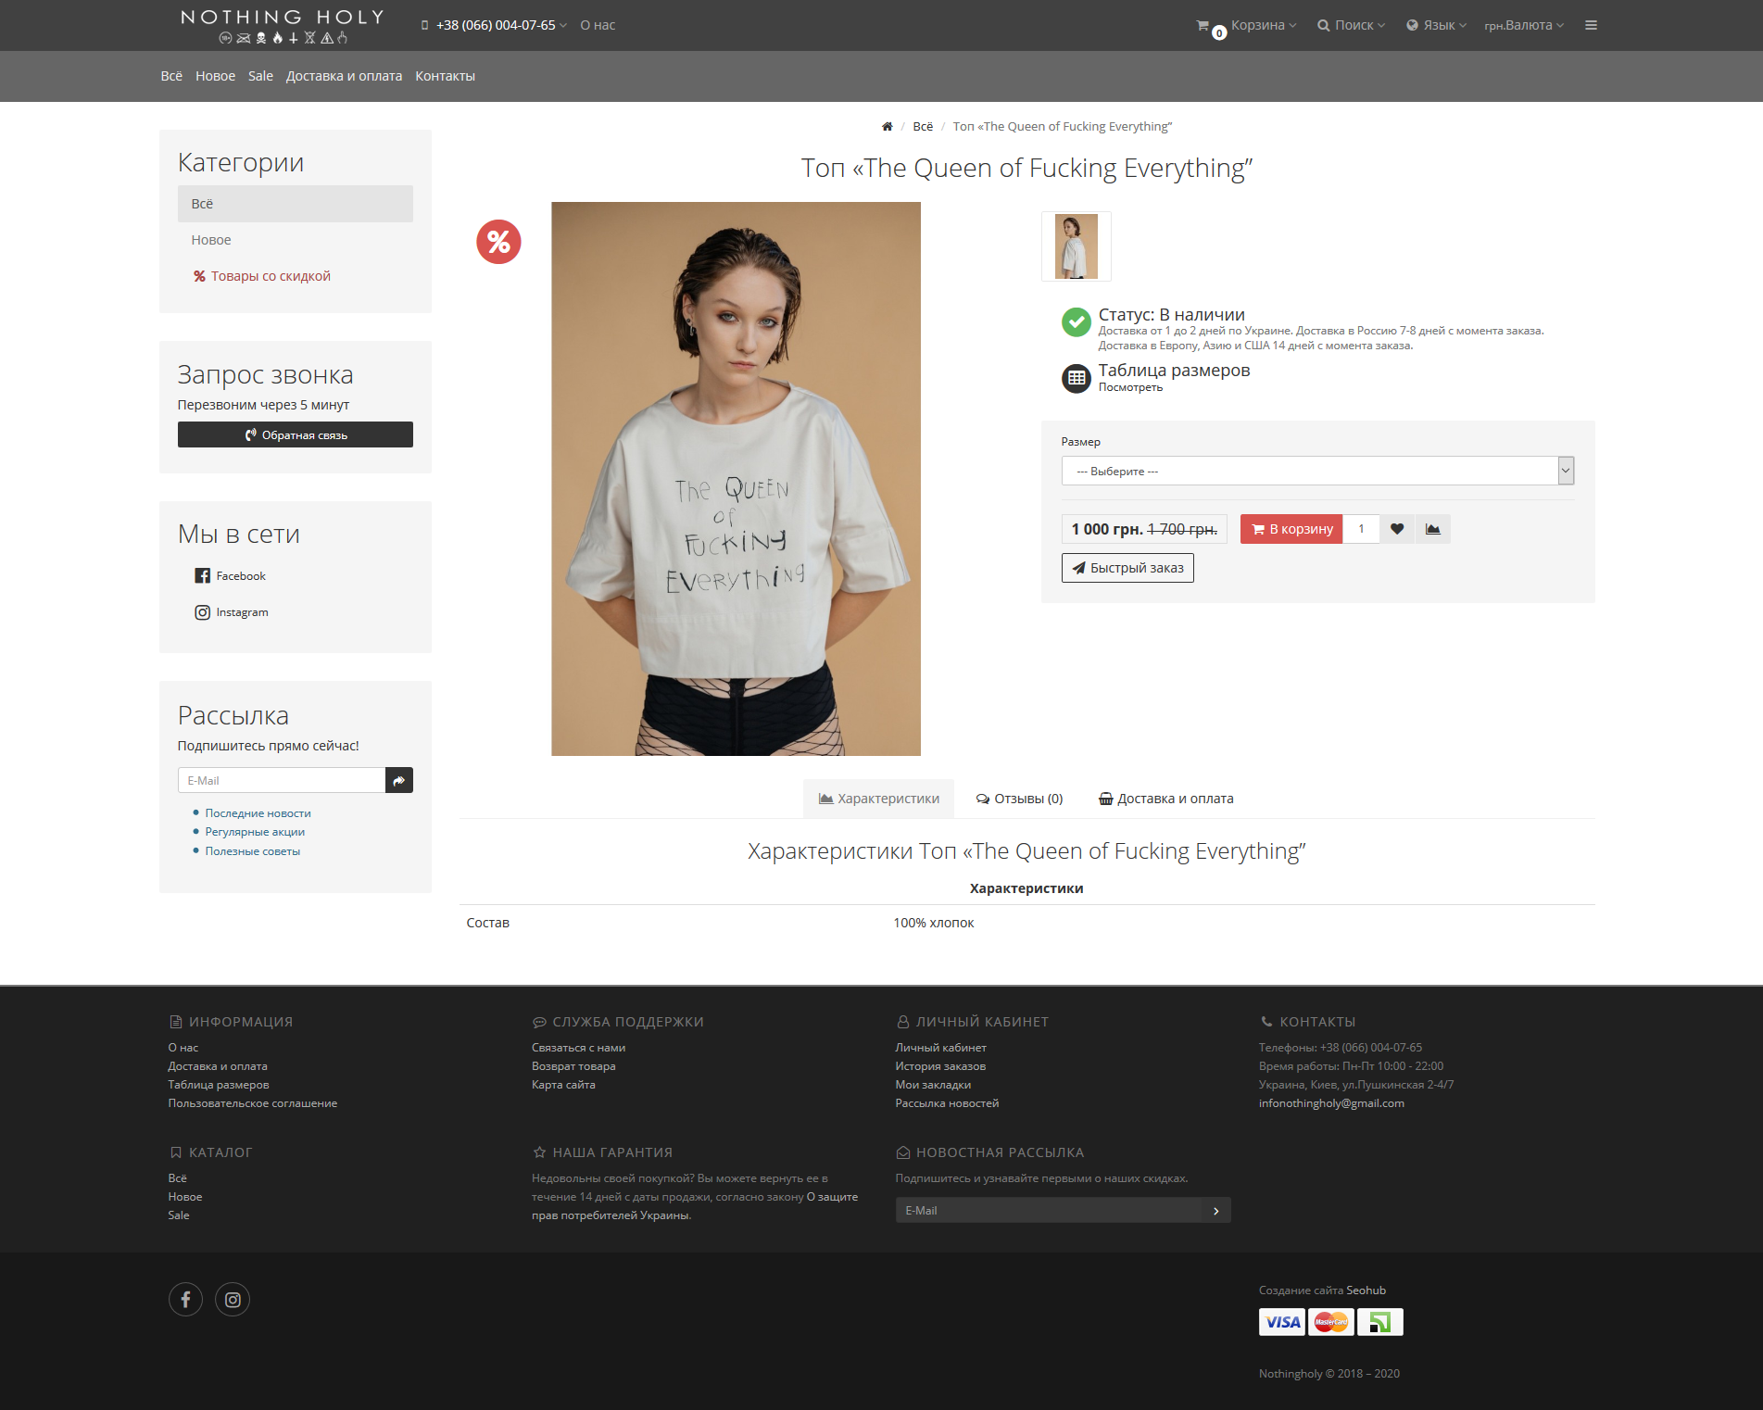Open the Размер size dropdown

tap(1317, 471)
